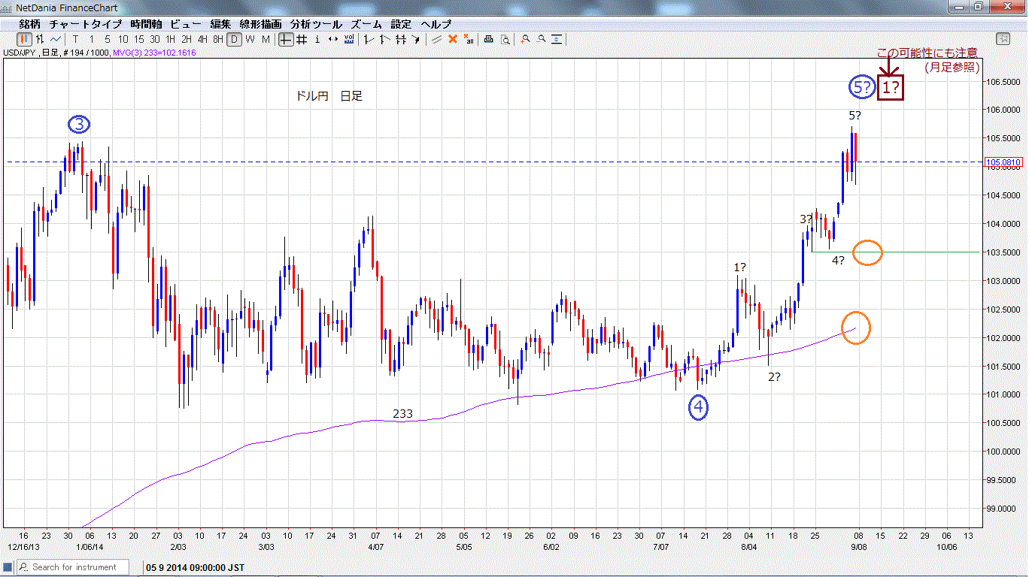
Task: Open the 編集 menu
Action: [221, 24]
